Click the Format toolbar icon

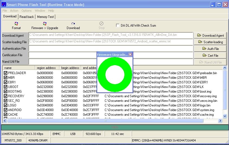point(16,24)
